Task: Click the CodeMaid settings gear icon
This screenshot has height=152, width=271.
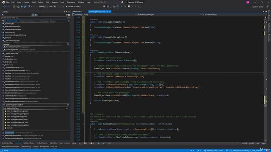Action: tap(69, 15)
